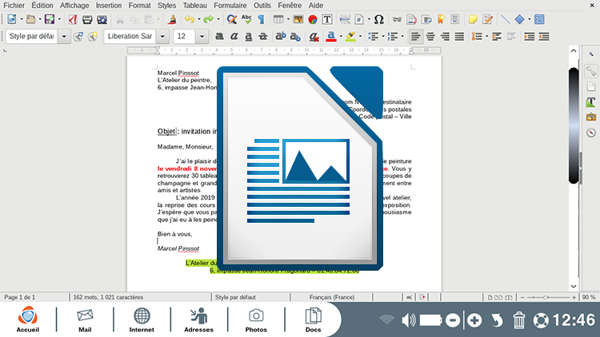Insert a chart with the pie icon
Image resolution: width=600 pixels, height=337 pixels.
(x=313, y=19)
